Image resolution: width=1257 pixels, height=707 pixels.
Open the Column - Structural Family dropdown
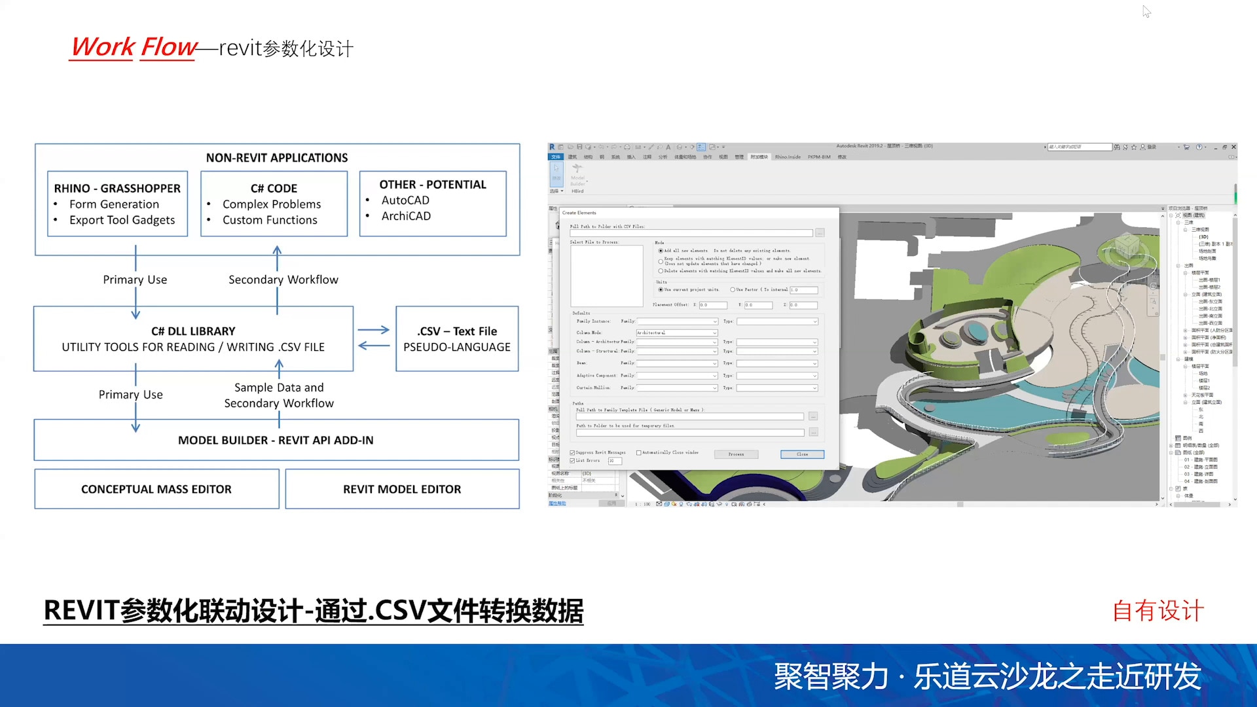click(x=677, y=352)
